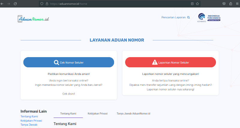Click 'Anda tertipu transaksi online?' text

[170, 80]
